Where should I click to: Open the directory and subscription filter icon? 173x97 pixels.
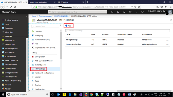(x=118, y=12)
